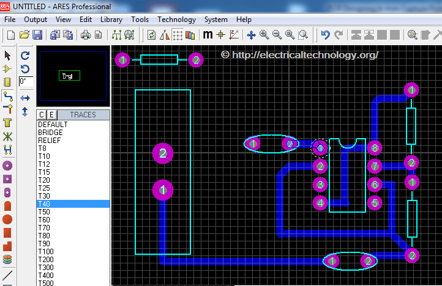Viewport: 442px width, 286px height.
Task: Click the rotate clockwise icon
Action: coord(25,55)
